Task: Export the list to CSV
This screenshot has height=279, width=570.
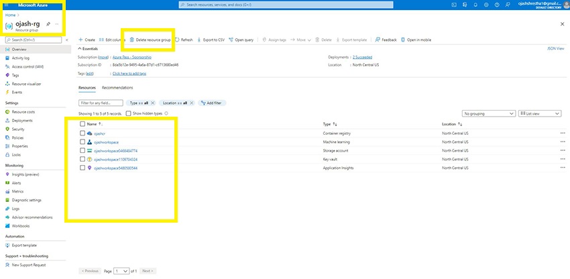Action: tap(211, 40)
